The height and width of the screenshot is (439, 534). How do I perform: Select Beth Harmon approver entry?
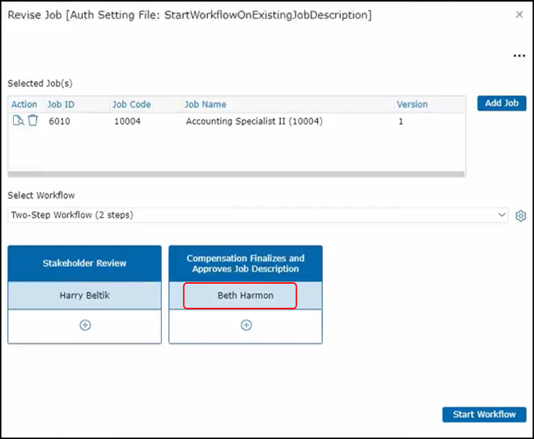coord(240,295)
